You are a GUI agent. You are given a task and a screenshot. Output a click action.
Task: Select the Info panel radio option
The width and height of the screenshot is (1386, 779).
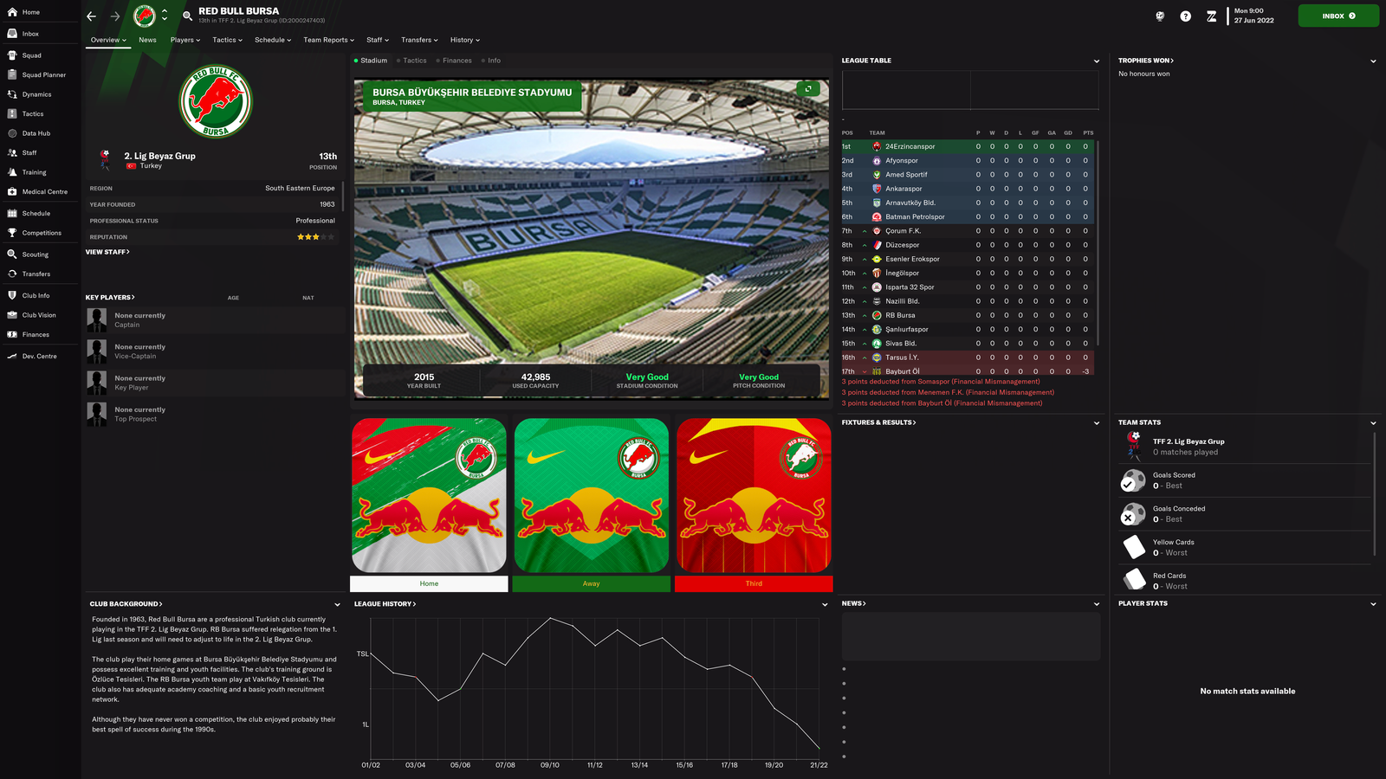click(491, 61)
